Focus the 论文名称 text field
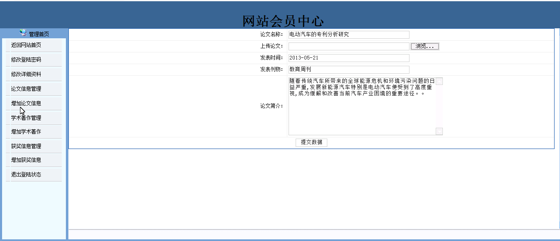The height and width of the screenshot is (241, 560). pos(349,35)
